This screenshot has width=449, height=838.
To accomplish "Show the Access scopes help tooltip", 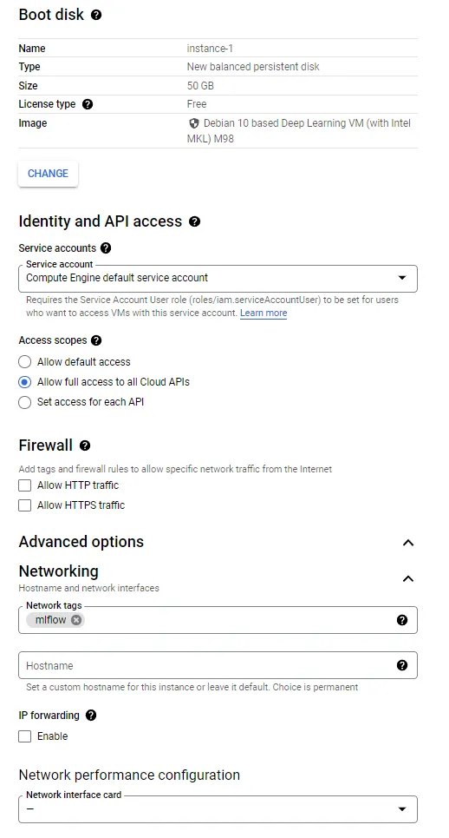I will pyautogui.click(x=96, y=340).
